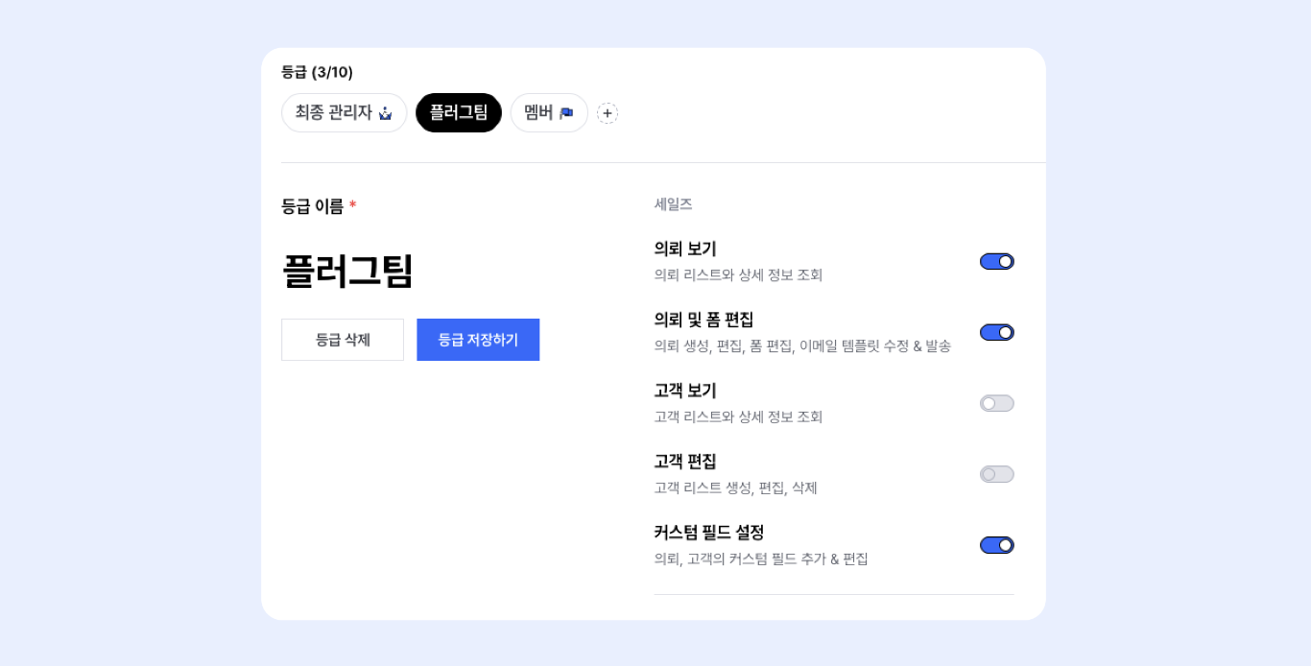Switch off 커스텀 필드 설정 toggle
The image size is (1311, 666).
(996, 545)
